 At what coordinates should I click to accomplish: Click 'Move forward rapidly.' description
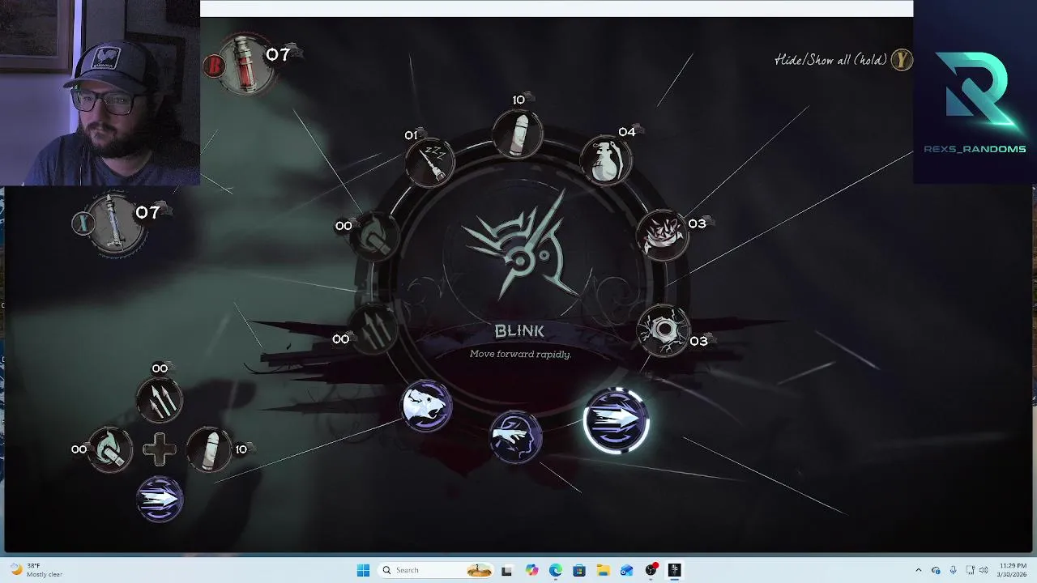tap(520, 354)
